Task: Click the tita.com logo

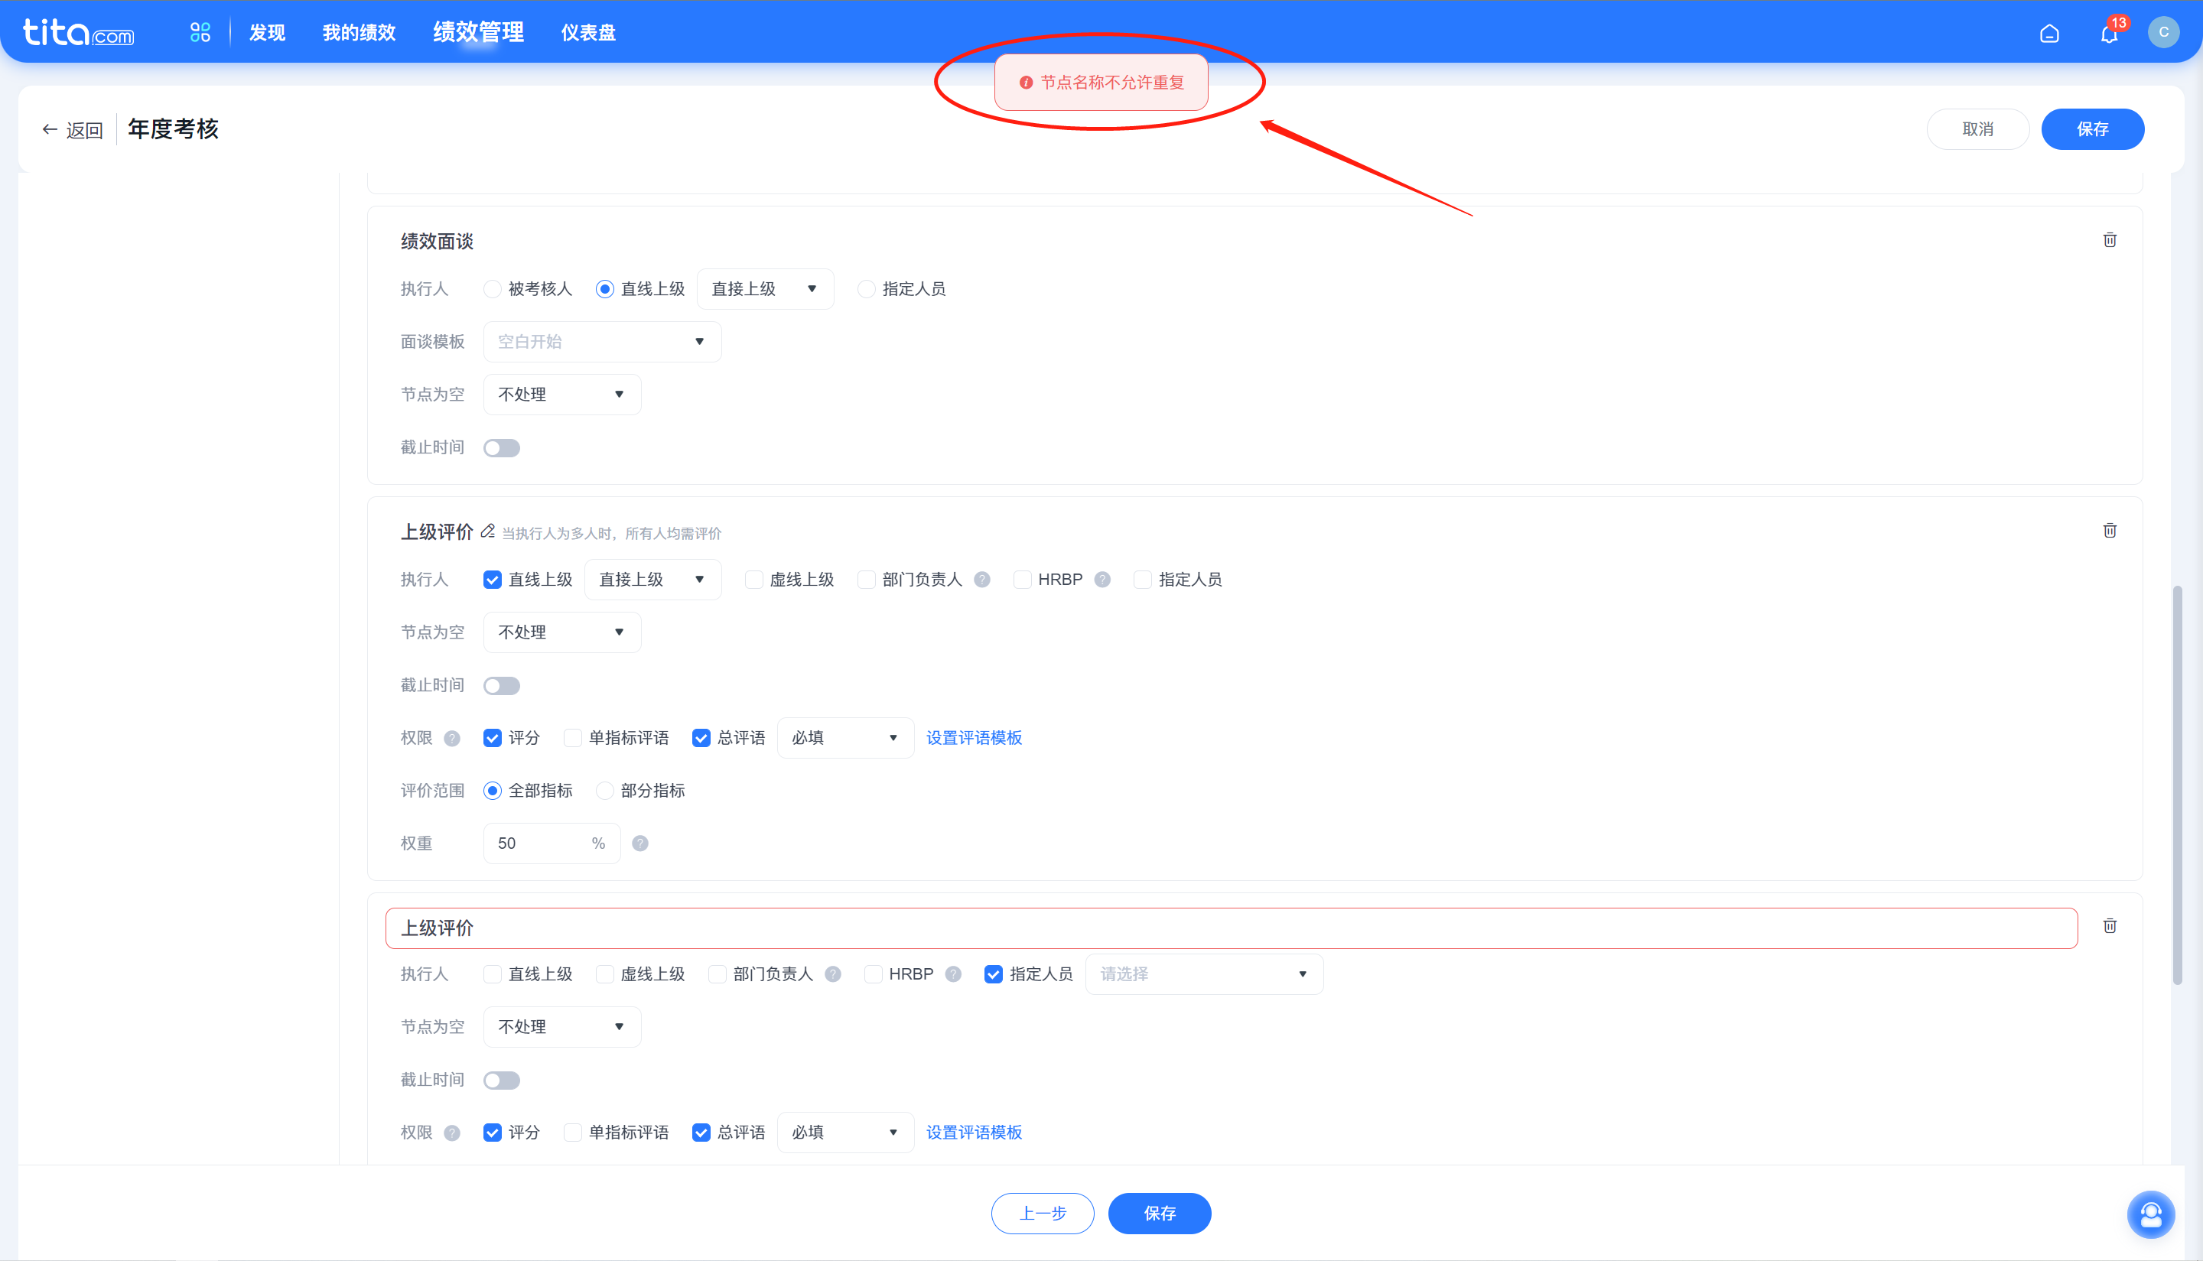Action: point(78,32)
